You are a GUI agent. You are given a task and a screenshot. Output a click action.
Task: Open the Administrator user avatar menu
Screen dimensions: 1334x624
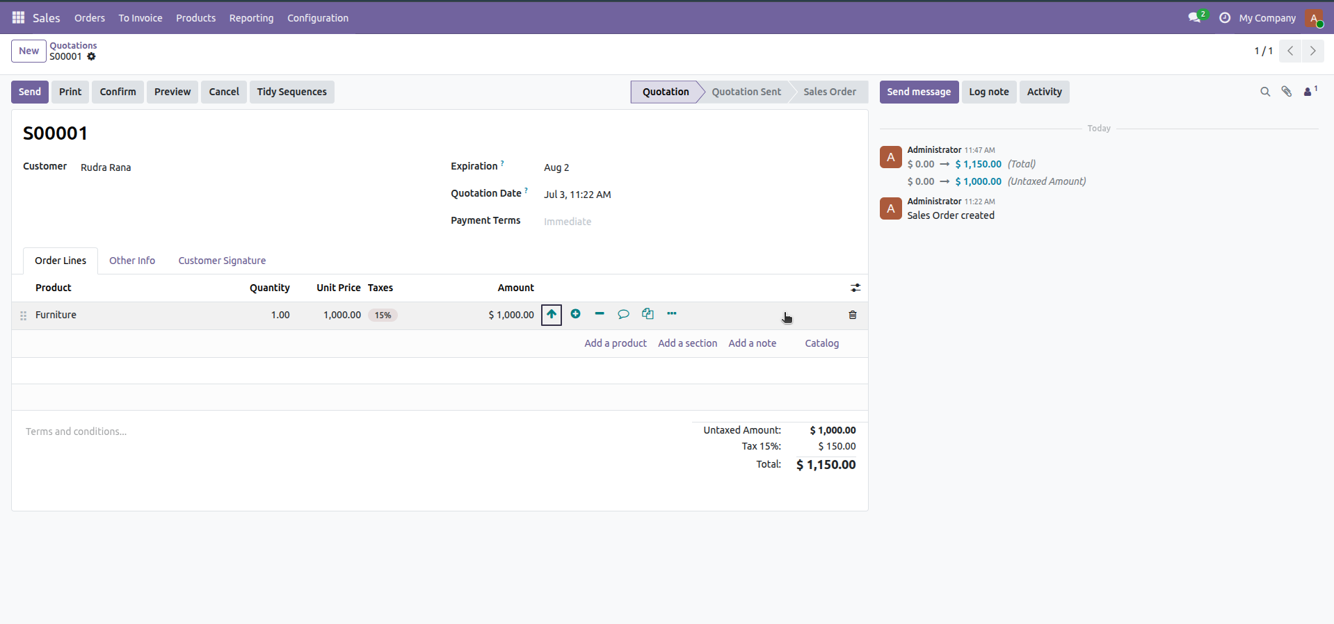pos(1314,18)
